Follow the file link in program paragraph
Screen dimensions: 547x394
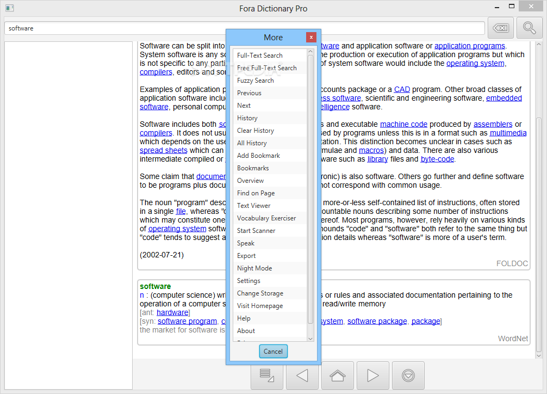click(181, 211)
